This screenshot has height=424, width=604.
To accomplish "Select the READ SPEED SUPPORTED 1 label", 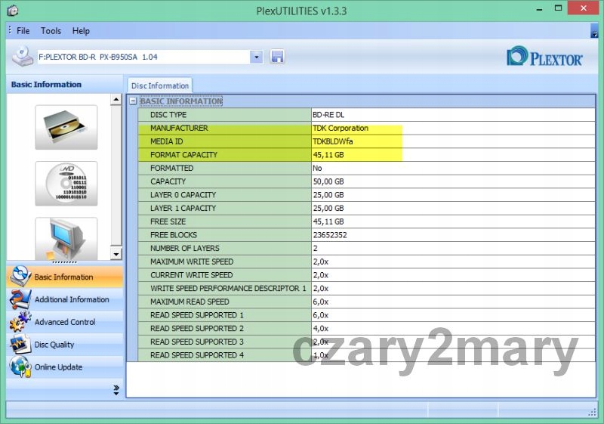I will click(197, 315).
